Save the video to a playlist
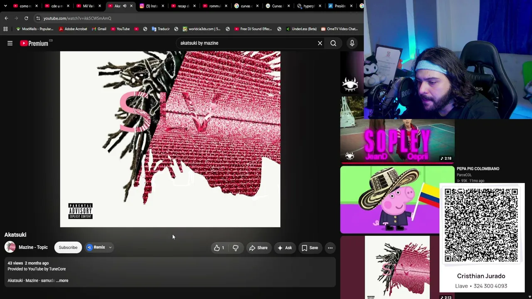This screenshot has width=532, height=299. (310, 248)
